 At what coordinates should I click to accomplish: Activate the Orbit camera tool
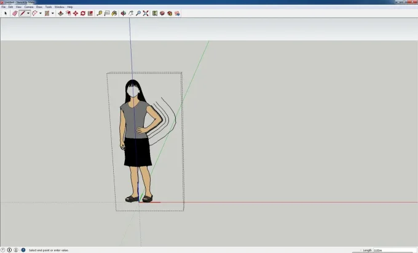[124, 13]
